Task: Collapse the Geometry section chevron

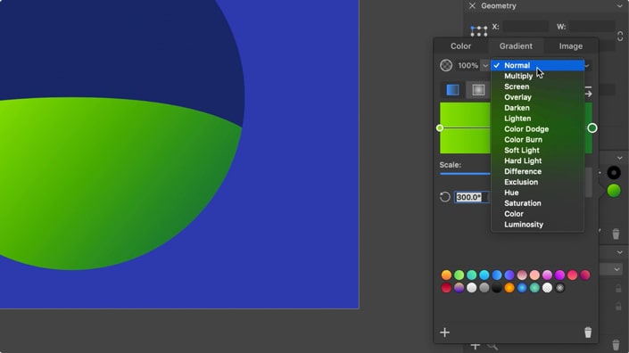Action: tap(620, 6)
